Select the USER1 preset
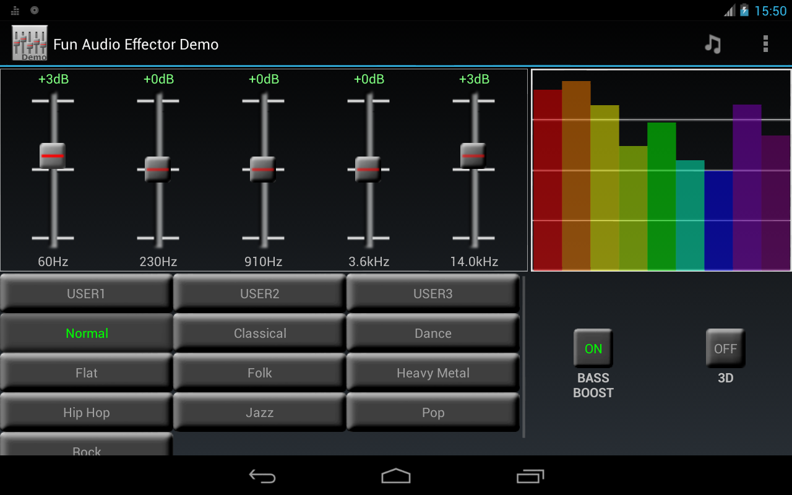 coord(86,293)
